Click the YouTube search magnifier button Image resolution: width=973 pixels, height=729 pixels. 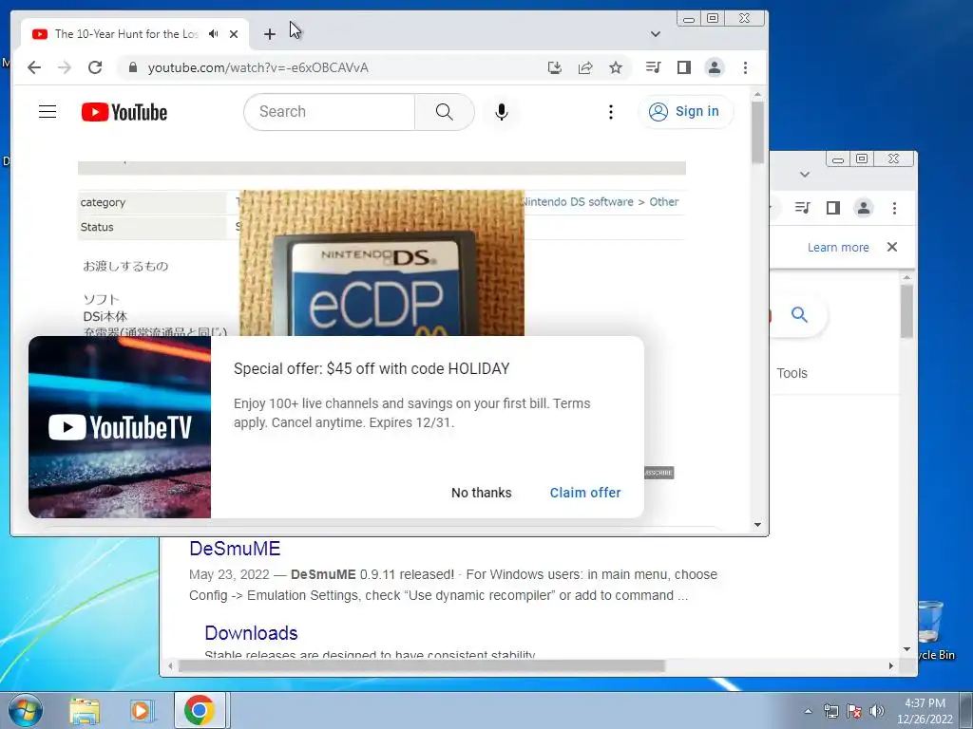click(445, 112)
